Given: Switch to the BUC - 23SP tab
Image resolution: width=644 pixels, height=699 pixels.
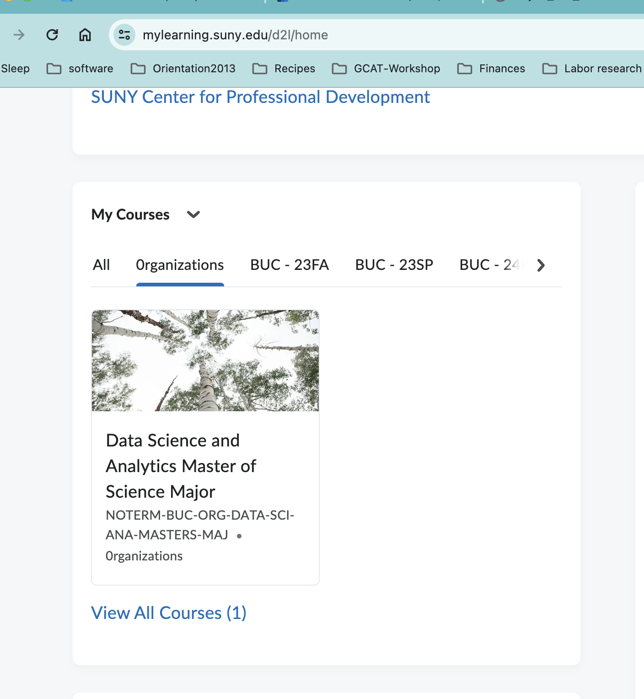Looking at the screenshot, I should pos(394,265).
